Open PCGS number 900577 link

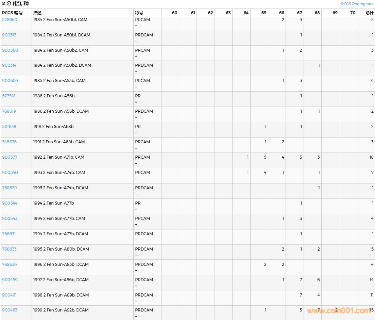coord(10,157)
